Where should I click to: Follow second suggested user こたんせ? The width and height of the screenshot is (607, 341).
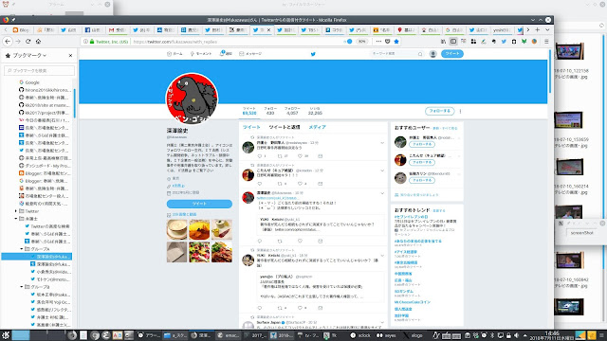coord(421,162)
